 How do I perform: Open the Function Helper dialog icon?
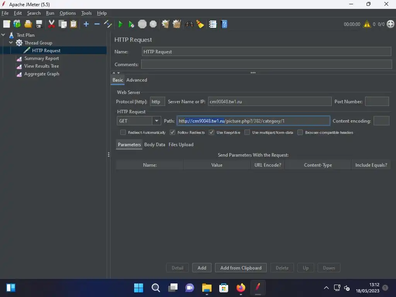[x=213, y=24]
